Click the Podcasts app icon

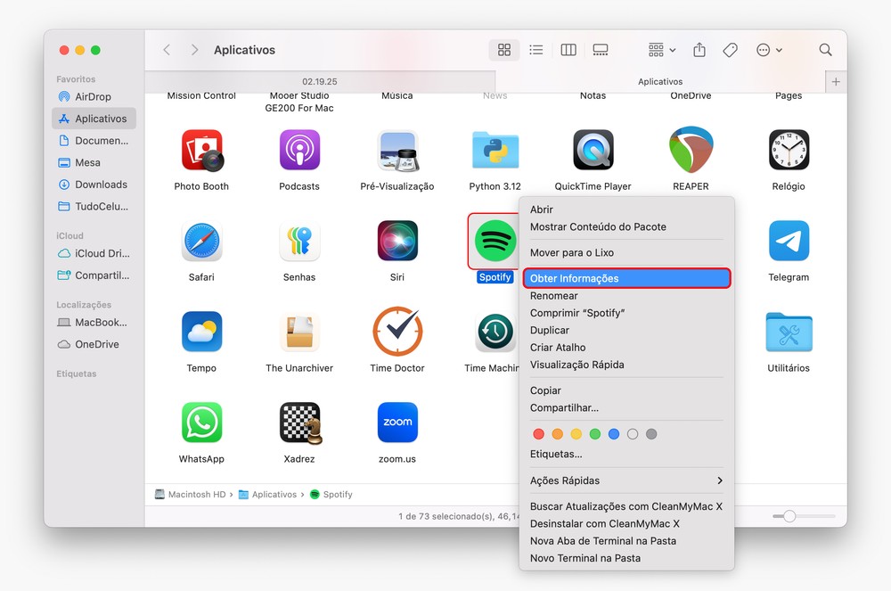[x=299, y=150]
